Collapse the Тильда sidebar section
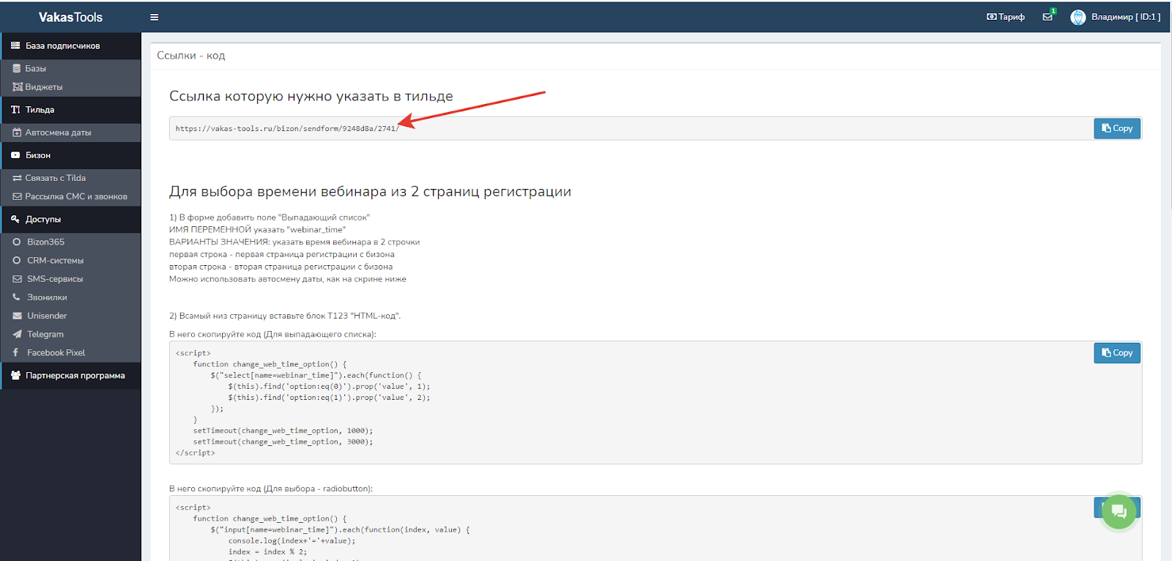 [40, 110]
